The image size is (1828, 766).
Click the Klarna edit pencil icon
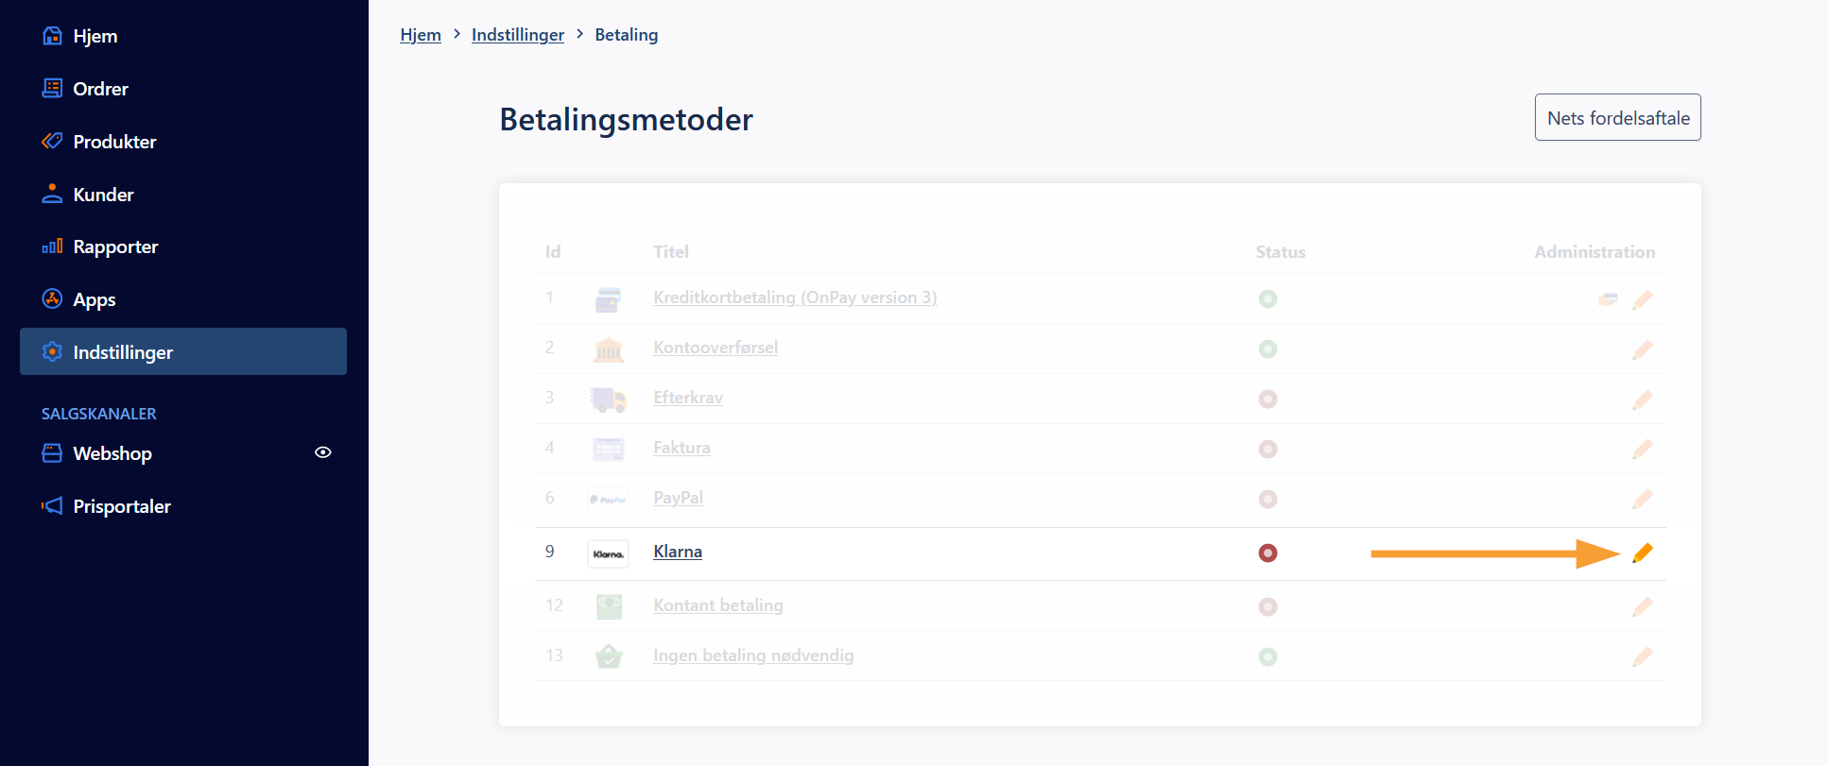pyautogui.click(x=1643, y=553)
